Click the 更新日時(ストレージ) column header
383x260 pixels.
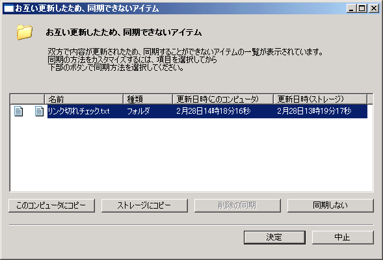pyautogui.click(x=320, y=99)
